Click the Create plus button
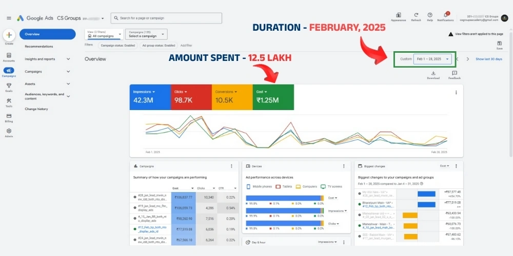The image size is (513, 256). [x=9, y=35]
